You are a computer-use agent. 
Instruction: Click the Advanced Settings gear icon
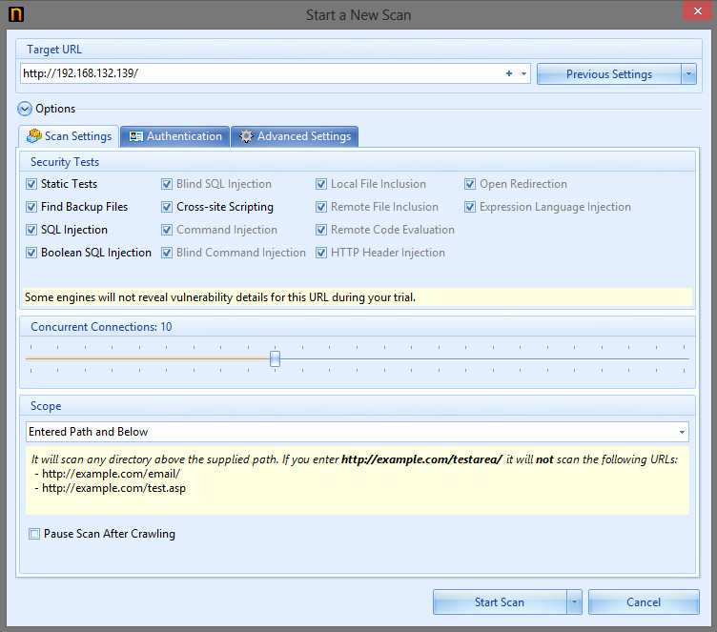[246, 136]
